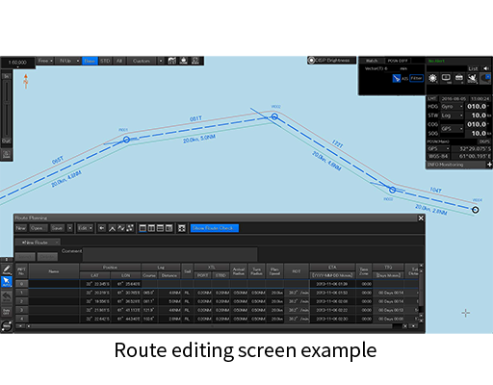This screenshot has width=493, height=385.
Task: Select the first table layout icon in Route Planning
Action: click(x=143, y=228)
